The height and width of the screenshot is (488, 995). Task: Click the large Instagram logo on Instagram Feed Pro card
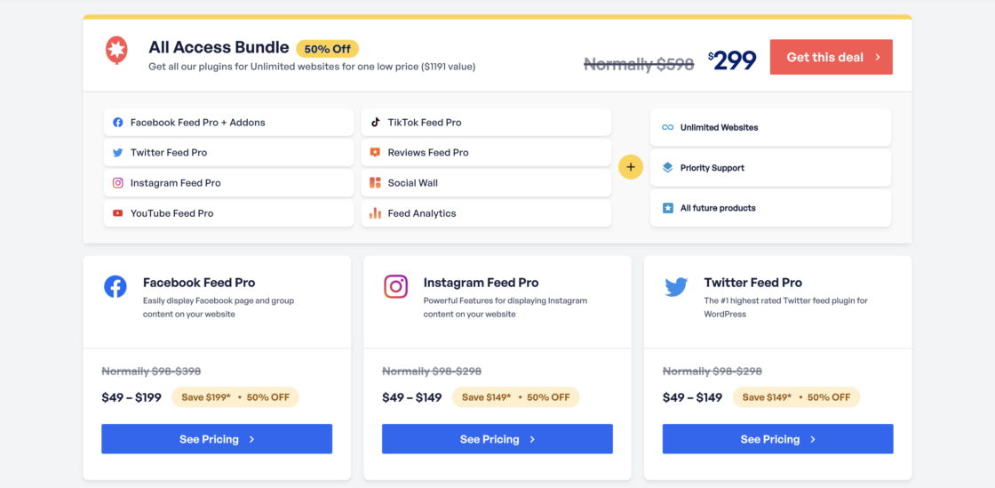[396, 286]
